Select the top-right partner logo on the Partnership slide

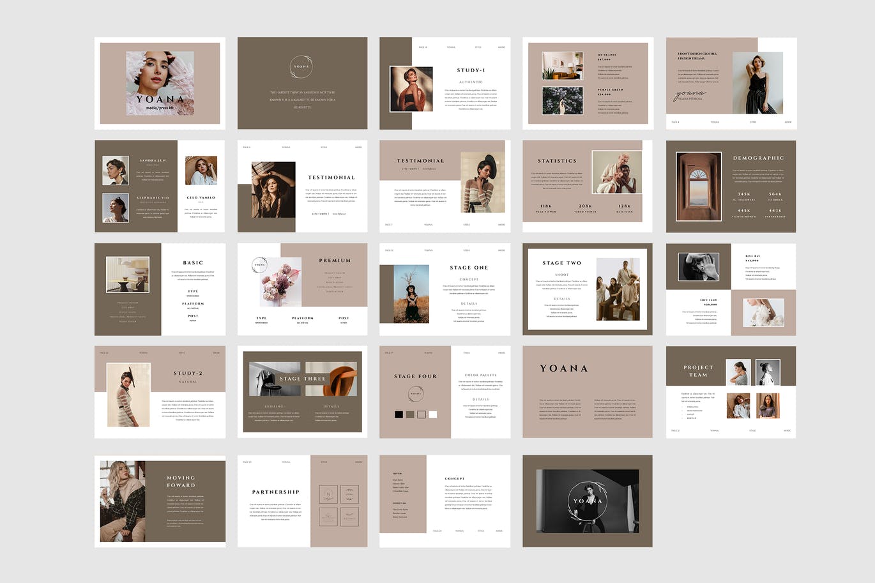[x=349, y=494]
